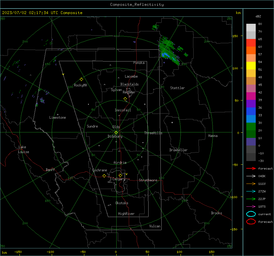
Task: Select the bright green 20-30 dBZ swatch
Action: tap(251, 127)
